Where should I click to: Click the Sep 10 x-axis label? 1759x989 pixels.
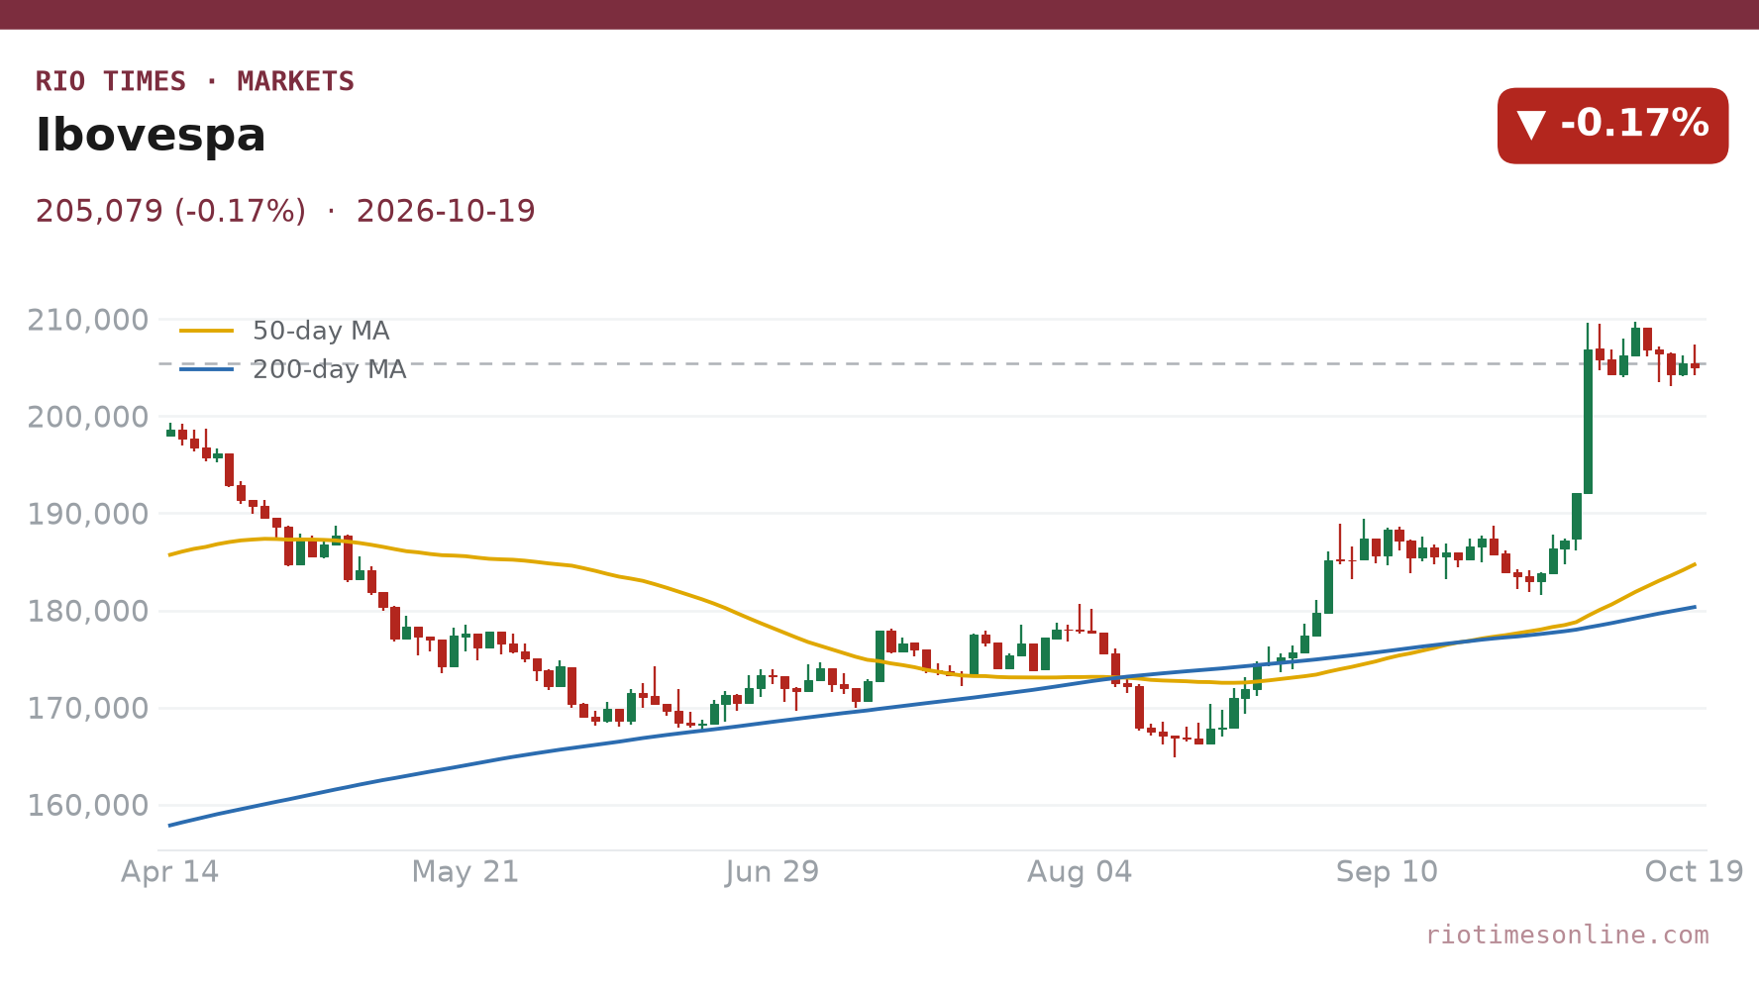(1387, 872)
